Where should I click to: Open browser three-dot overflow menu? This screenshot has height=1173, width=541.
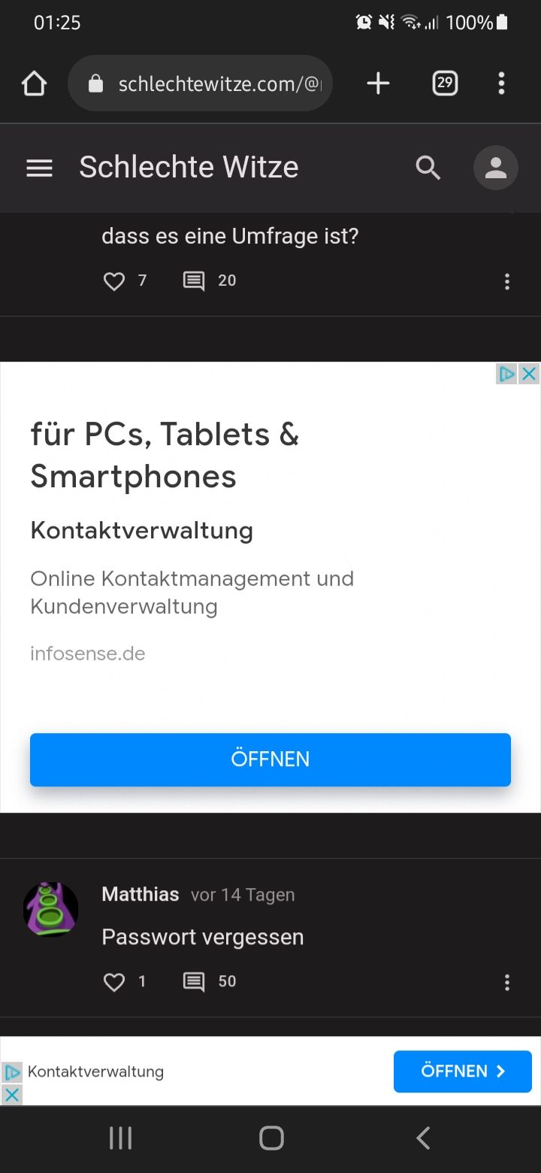[501, 83]
